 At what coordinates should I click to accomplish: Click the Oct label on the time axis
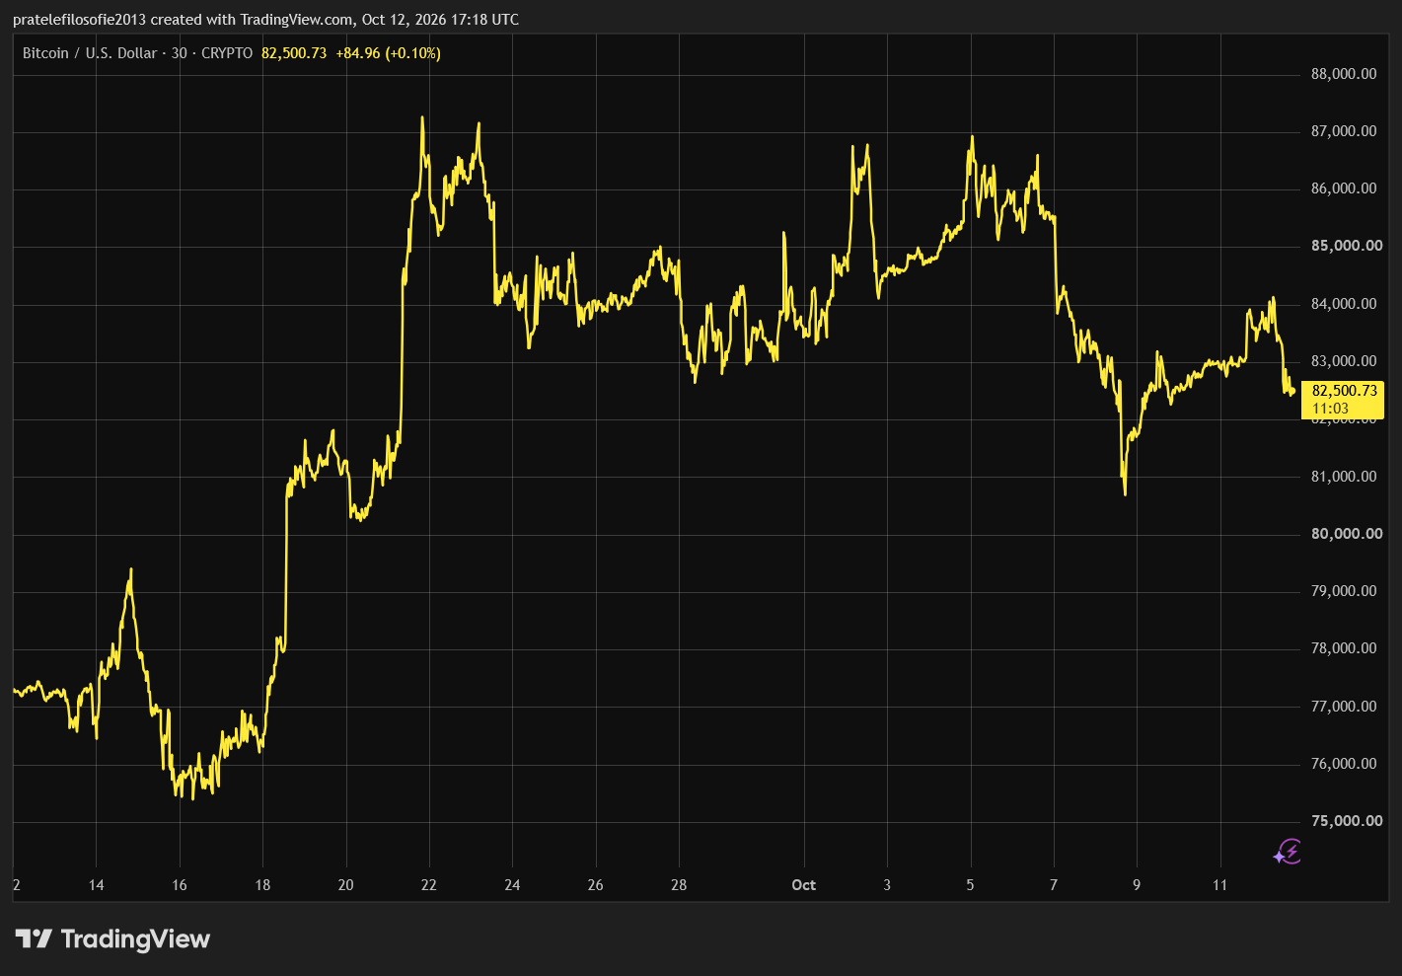click(804, 885)
